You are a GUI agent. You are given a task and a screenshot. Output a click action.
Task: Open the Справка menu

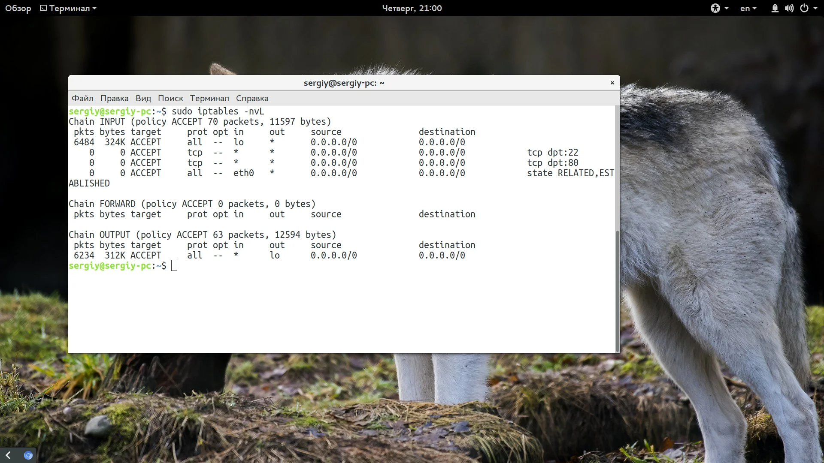(x=252, y=98)
